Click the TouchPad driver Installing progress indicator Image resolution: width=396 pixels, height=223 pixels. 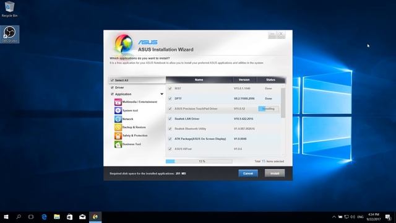click(x=268, y=109)
